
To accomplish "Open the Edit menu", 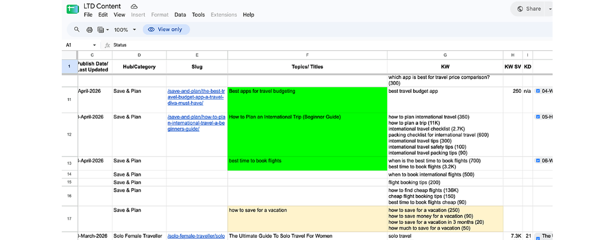I will [103, 14].
